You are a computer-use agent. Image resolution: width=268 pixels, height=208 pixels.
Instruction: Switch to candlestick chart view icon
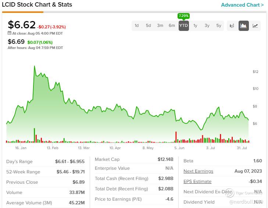pos(232,26)
